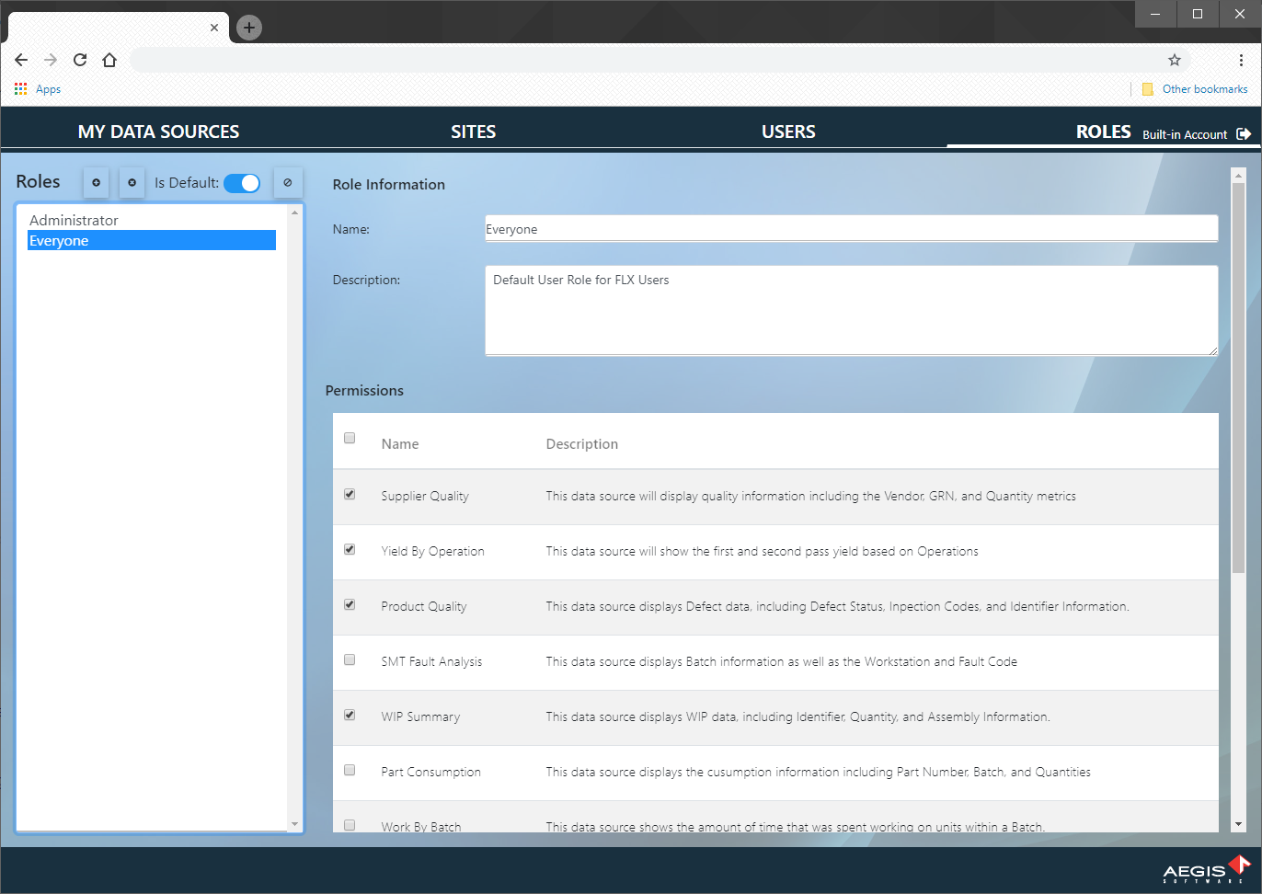Add a new role with the plus icon
Viewport: 1262px width, 894px height.
tap(96, 182)
